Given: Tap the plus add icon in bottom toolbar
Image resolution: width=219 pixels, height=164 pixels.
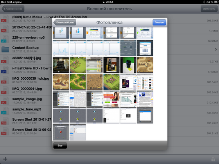Looking at the screenshot, I should (x=5, y=159).
